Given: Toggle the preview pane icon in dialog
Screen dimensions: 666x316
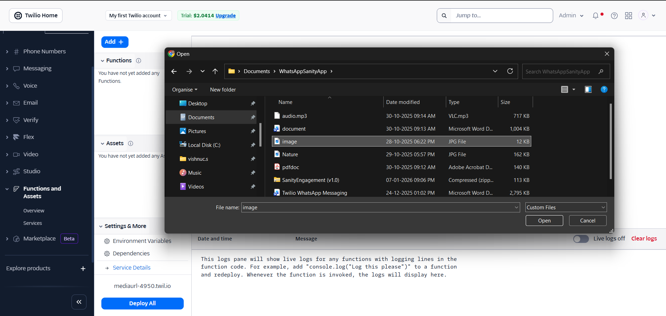Looking at the screenshot, I should [588, 89].
